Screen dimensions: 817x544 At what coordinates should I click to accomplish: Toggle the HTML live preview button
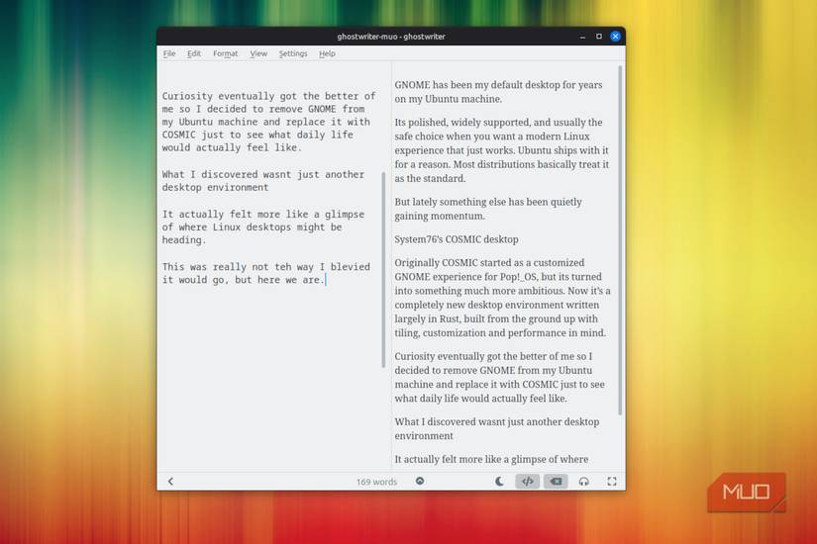527,482
